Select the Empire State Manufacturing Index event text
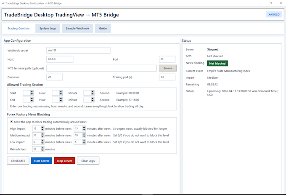 (228, 71)
